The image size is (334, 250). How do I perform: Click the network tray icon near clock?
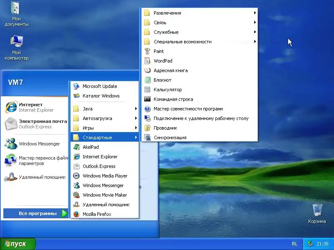pyautogui.click(x=310, y=244)
